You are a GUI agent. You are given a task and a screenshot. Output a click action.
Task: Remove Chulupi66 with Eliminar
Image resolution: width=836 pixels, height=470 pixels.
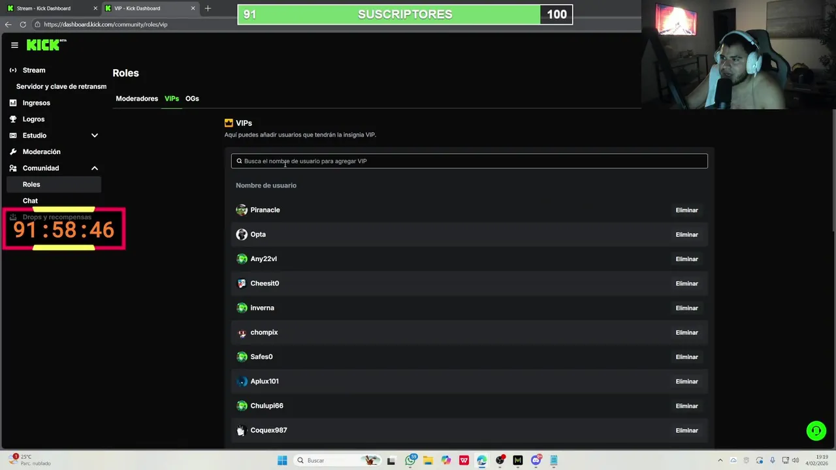point(686,406)
